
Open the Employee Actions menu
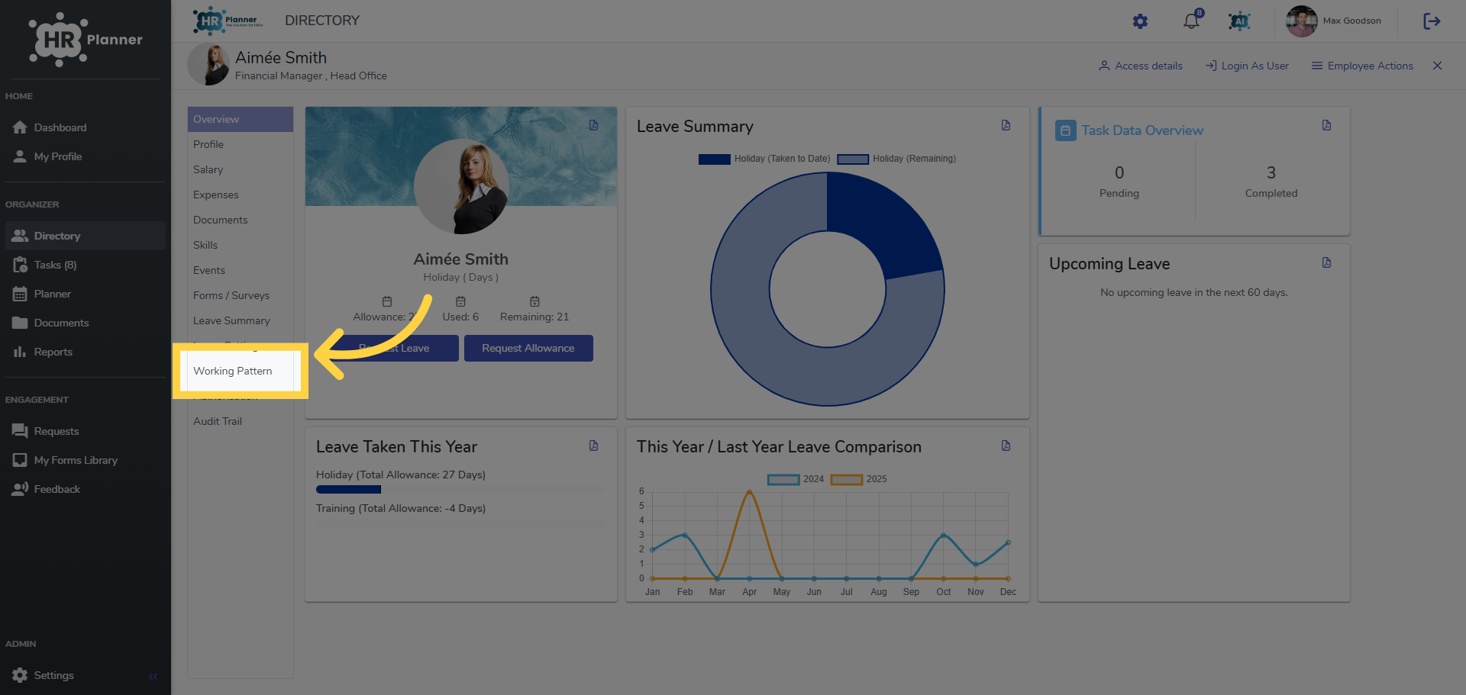click(x=1362, y=66)
